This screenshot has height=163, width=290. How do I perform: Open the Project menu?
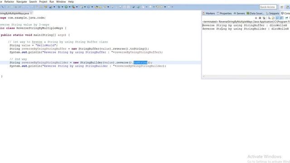(43, 2)
